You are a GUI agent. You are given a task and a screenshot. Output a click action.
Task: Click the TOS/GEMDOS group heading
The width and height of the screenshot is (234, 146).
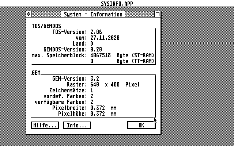46,26
